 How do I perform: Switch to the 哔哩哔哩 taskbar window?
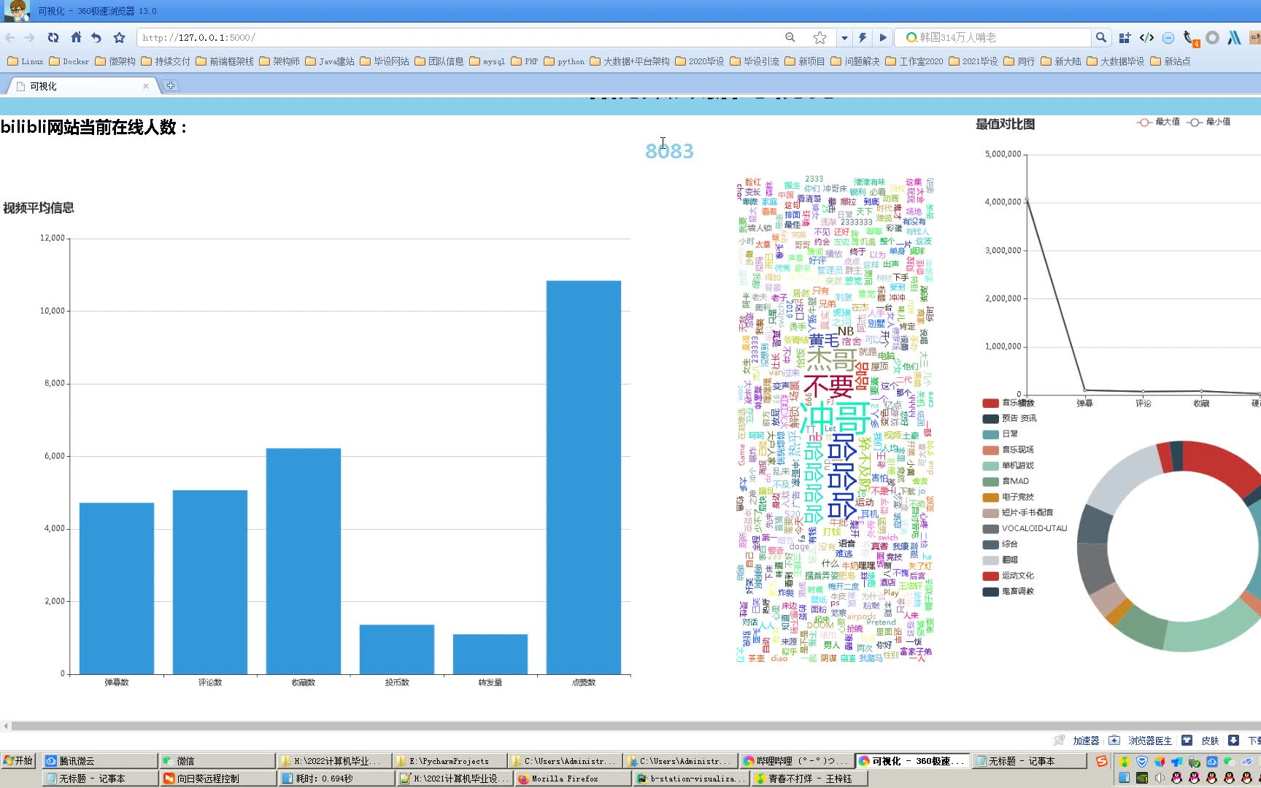pos(795,761)
